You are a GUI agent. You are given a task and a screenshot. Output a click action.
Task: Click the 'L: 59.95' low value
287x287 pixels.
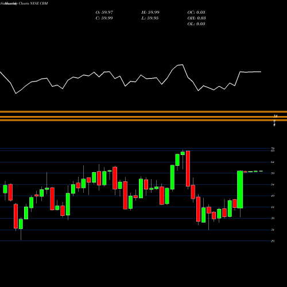pos(150,18)
